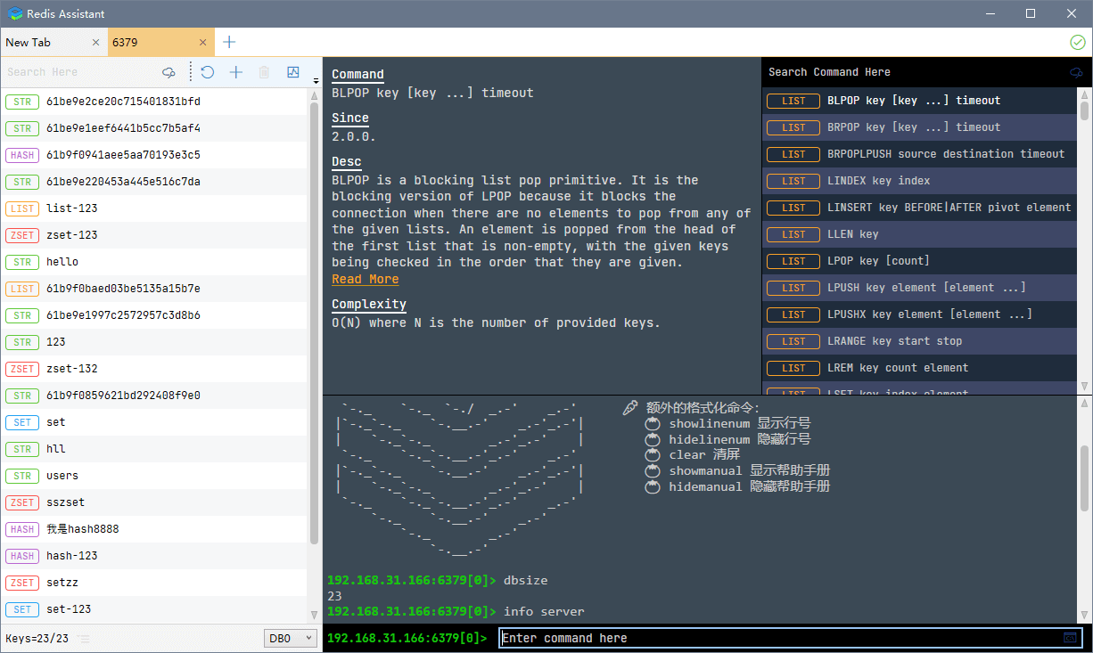Open the sszset key

click(x=153, y=502)
